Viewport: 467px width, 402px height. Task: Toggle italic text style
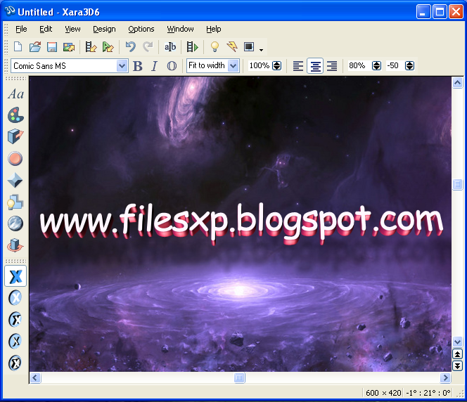click(x=154, y=66)
